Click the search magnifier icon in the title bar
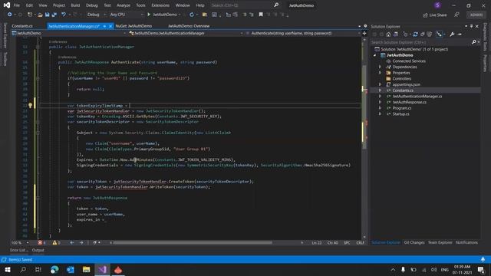The height and width of the screenshot is (276, 491). 276,5
